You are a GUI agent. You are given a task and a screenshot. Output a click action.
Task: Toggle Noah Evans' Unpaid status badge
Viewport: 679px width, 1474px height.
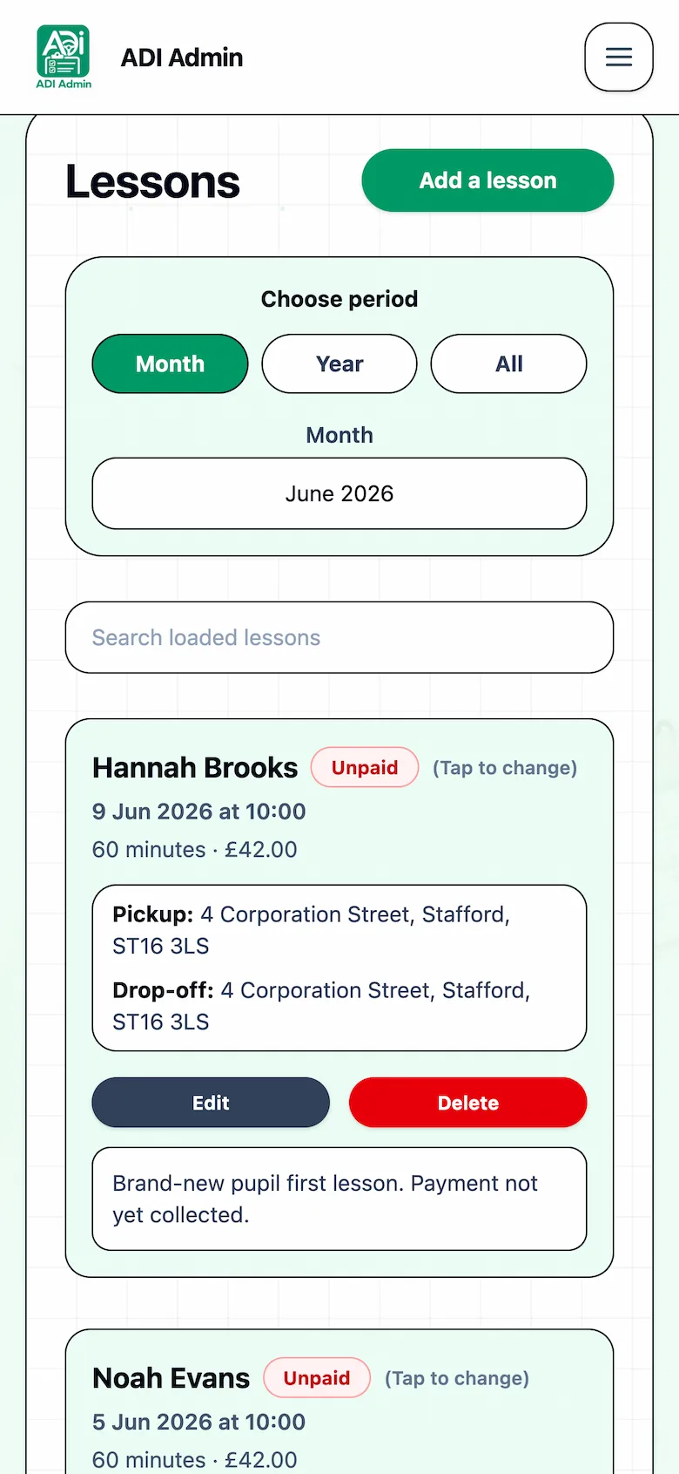317,1377
